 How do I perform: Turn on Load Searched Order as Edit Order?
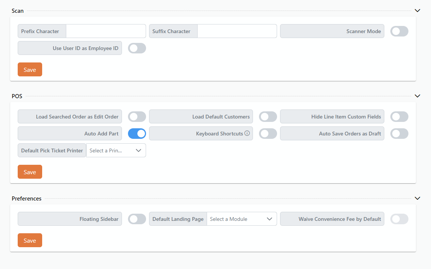[x=137, y=117]
